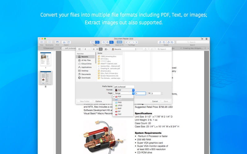The height and width of the screenshot is (154, 247).
Task: Click the Prefix Name text field
Action: tap(124, 87)
